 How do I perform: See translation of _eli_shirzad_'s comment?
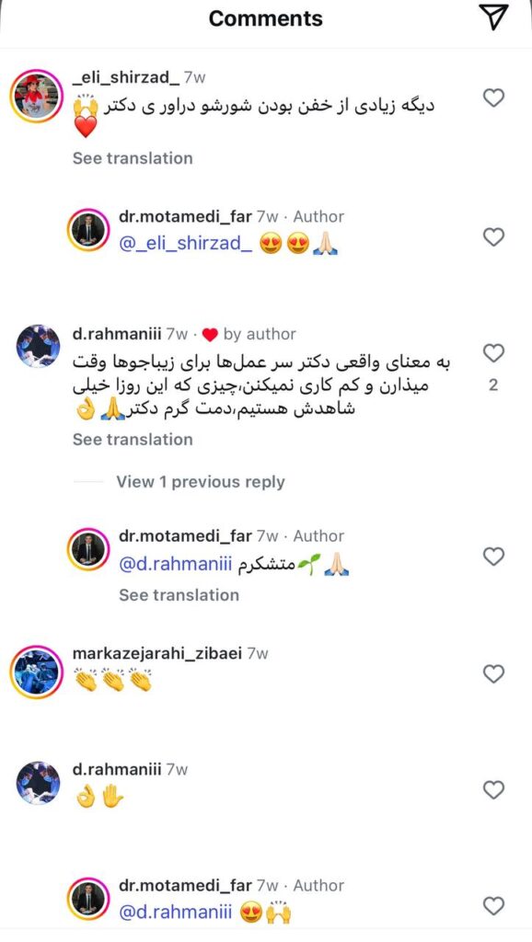click(133, 158)
